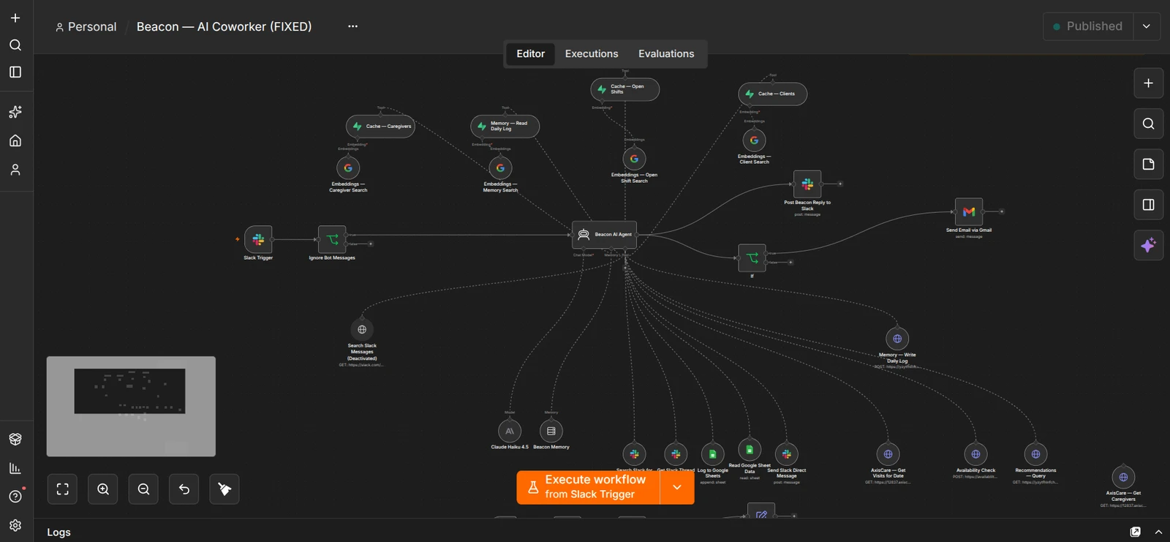Click the Embeddings — Caregiver Search node
This screenshot has width=1170, height=542.
(348, 168)
